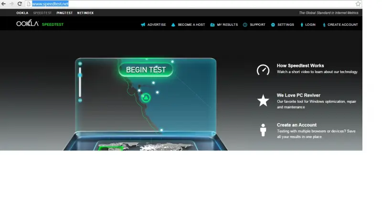Open the LOGIN link
382x215 pixels.
pyautogui.click(x=310, y=25)
